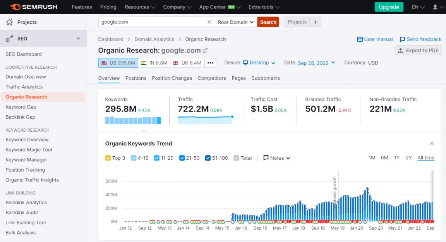This screenshot has width=446, height=242.
Task: Click the orange Search button
Action: (268, 22)
